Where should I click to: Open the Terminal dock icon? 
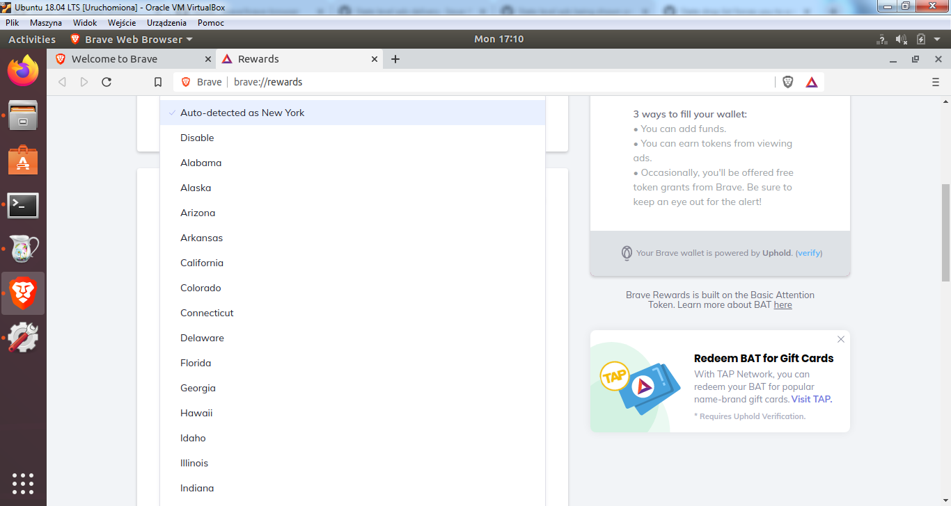tap(23, 206)
